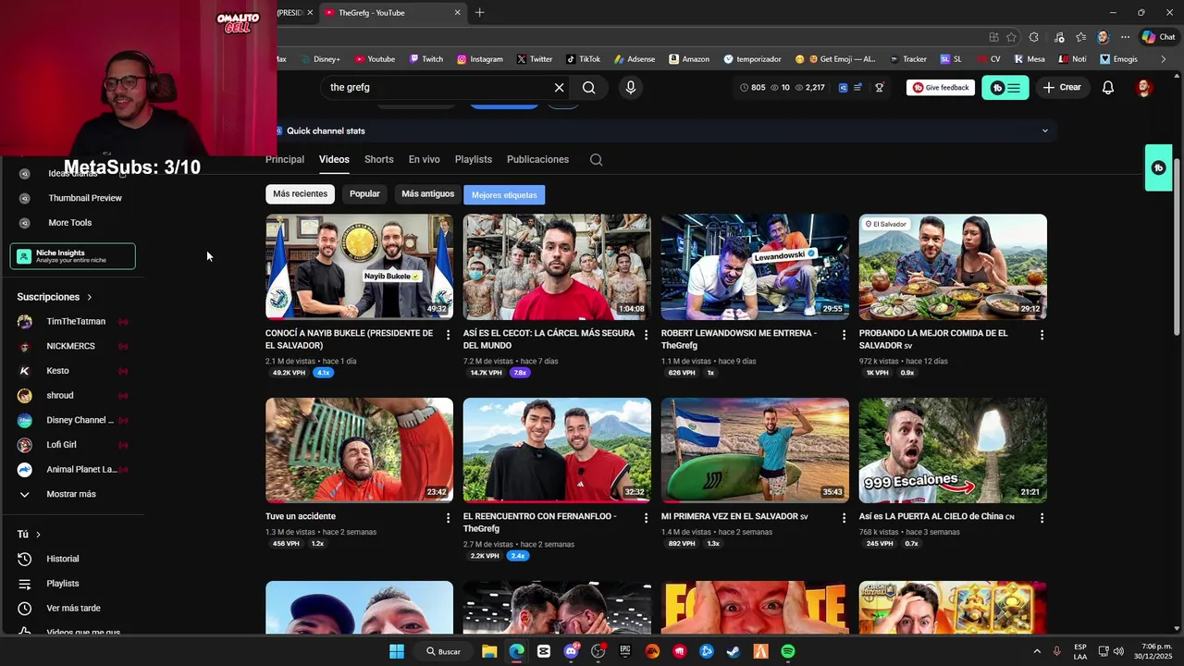Open the YouTube notifications bell
Image resolution: width=1184 pixels, height=666 pixels.
click(x=1107, y=87)
